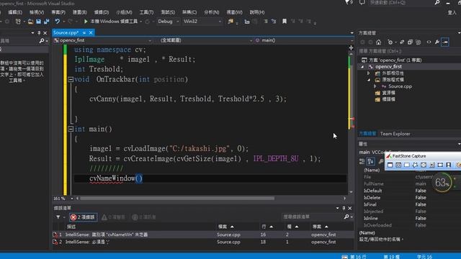Open the 161 % zoom level dropdown

click(72, 199)
